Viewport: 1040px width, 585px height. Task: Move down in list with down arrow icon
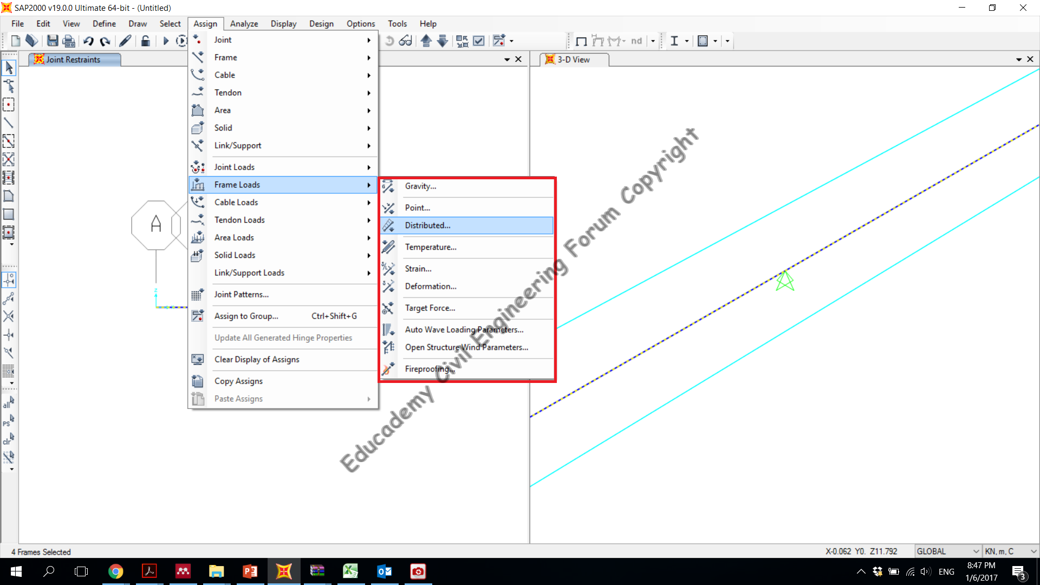tap(443, 41)
